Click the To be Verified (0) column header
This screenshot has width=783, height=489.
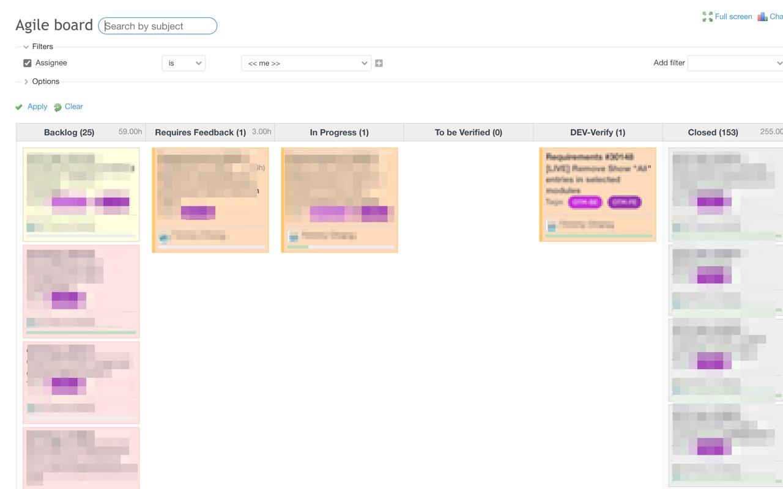[469, 132]
